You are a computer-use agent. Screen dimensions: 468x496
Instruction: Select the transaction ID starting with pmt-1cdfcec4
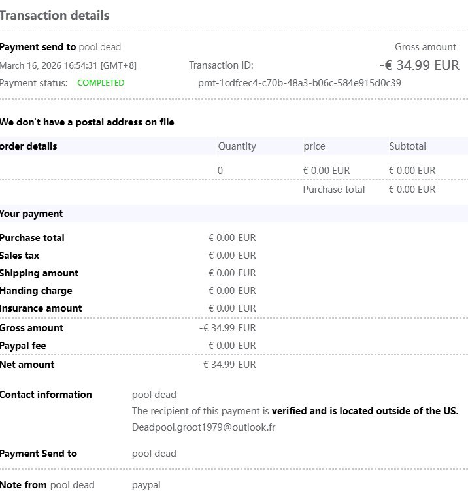tap(299, 83)
